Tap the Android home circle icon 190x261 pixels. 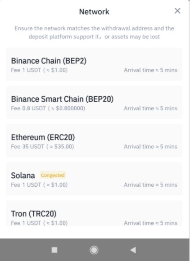tap(94, 250)
